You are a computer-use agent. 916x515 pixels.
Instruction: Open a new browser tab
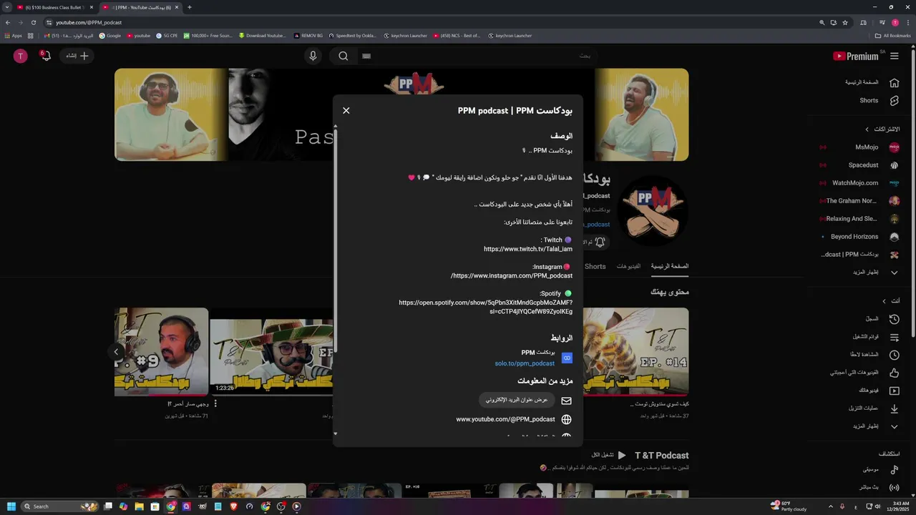(x=190, y=7)
